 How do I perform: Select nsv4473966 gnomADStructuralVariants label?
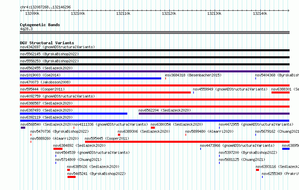237,145
